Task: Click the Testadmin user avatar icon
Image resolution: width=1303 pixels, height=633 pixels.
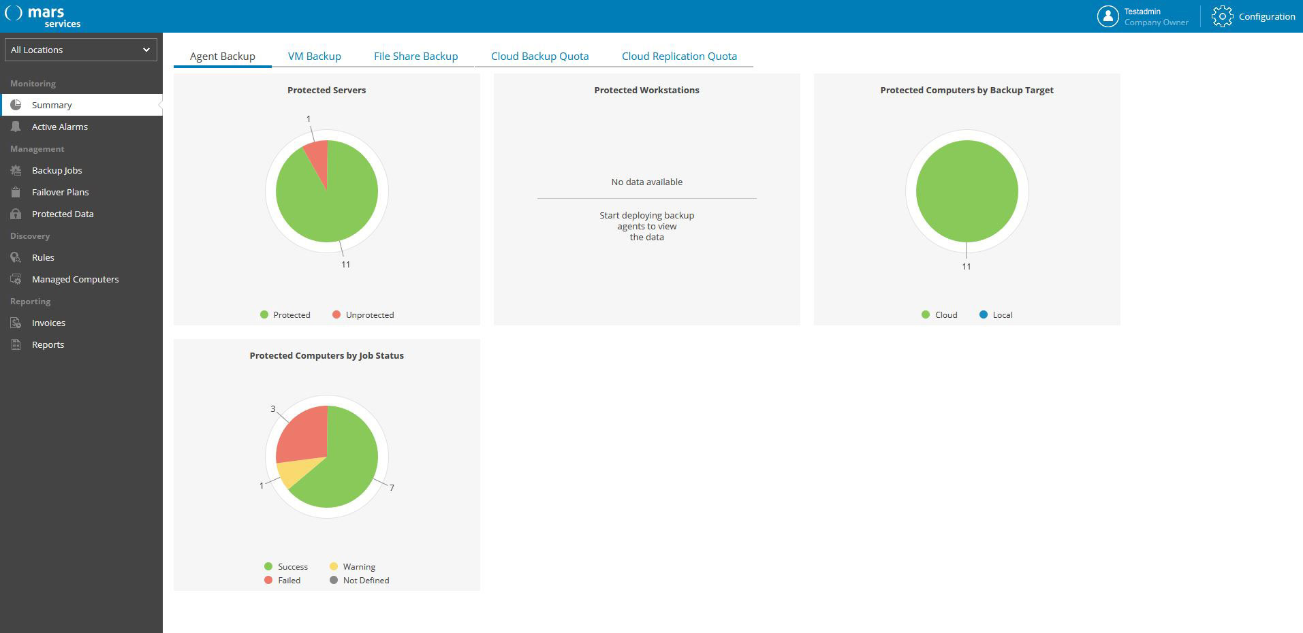Action: [x=1108, y=16]
